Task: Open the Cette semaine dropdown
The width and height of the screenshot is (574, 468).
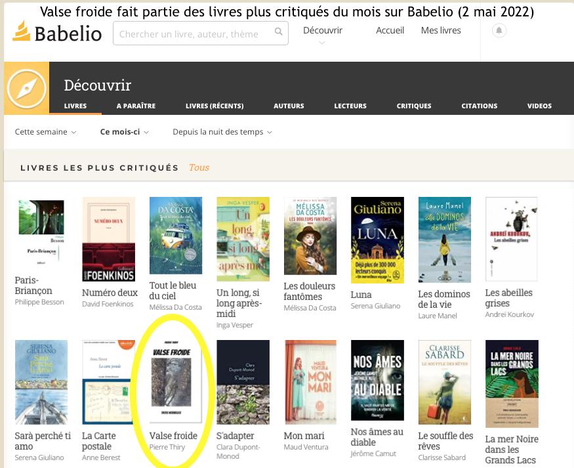Action: pos(46,132)
